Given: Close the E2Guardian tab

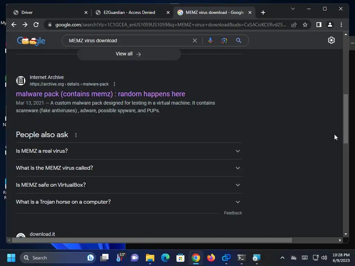Looking at the screenshot, I should [x=168, y=13].
